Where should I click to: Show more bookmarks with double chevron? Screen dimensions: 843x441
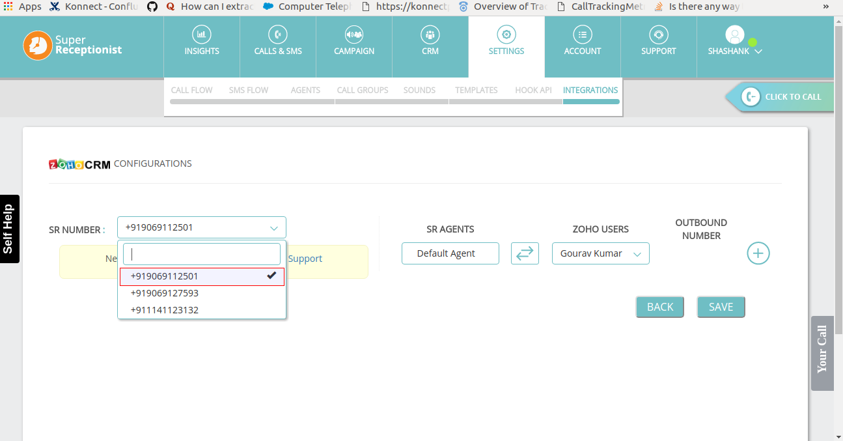tap(826, 7)
